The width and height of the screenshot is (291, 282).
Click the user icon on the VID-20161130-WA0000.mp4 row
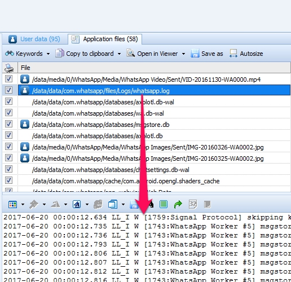[x=25, y=79]
